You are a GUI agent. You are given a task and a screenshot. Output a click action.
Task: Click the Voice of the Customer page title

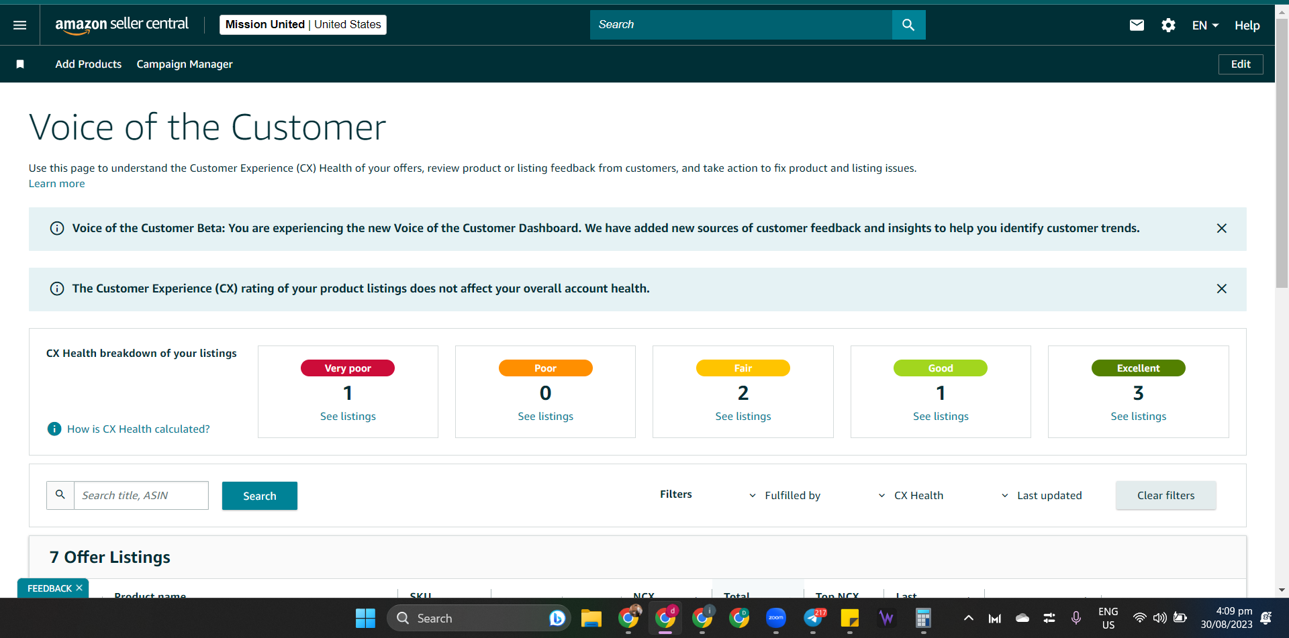(207, 127)
